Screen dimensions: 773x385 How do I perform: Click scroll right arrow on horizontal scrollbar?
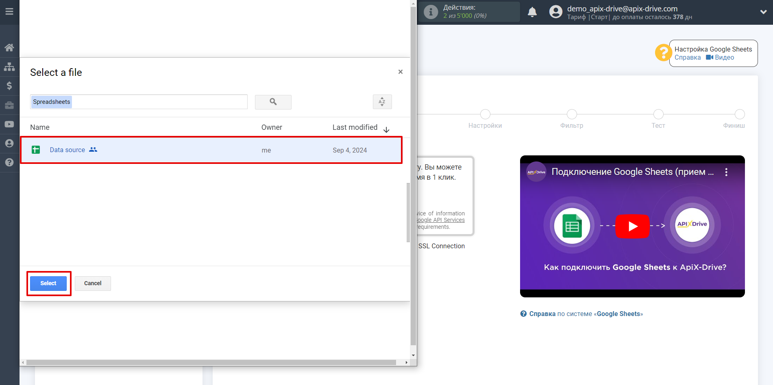(x=406, y=362)
